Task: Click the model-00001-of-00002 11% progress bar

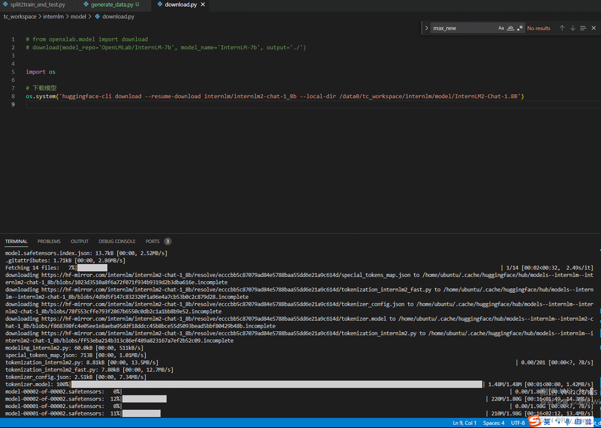Action: coord(141,414)
